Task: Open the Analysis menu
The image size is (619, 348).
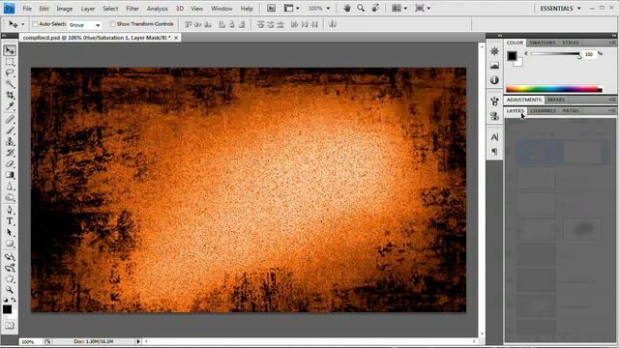Action: 157,9
